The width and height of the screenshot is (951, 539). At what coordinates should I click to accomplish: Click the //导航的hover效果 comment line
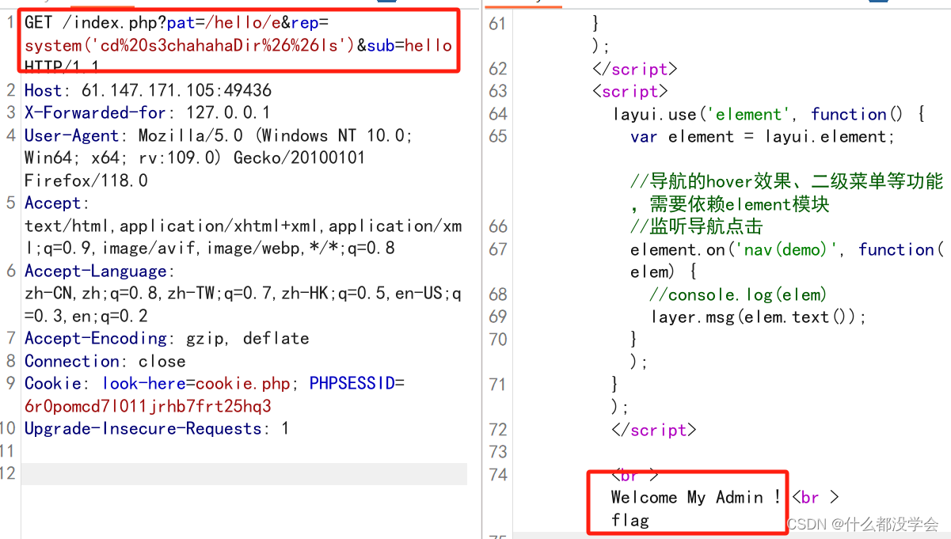(x=787, y=181)
